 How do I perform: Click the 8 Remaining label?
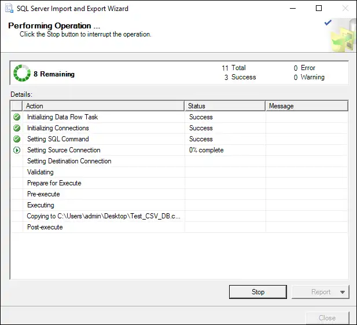click(54, 74)
